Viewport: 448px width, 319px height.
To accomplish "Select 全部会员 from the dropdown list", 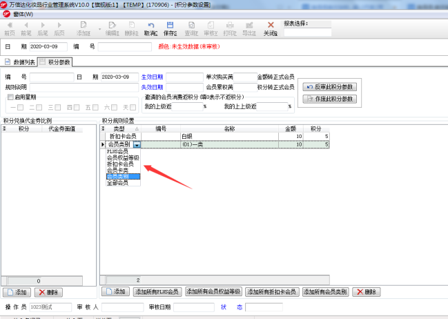I will (123, 183).
